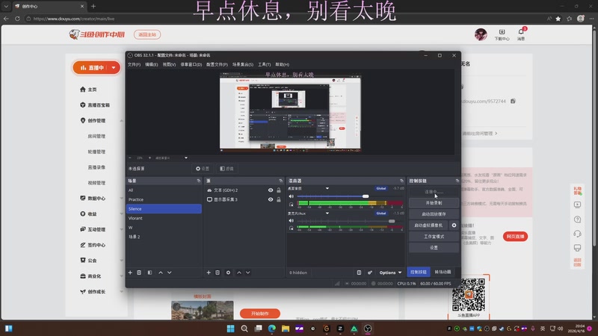Screen dimensions: 598x336
Task: Open OBS 设置 settings button in controls
Action: (x=434, y=248)
